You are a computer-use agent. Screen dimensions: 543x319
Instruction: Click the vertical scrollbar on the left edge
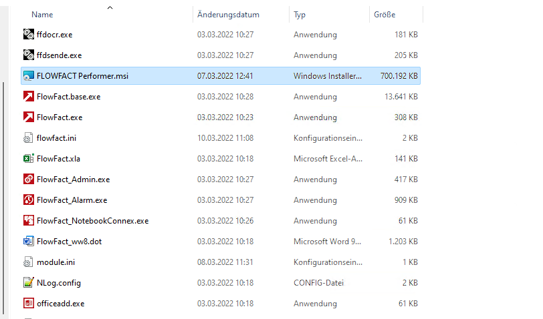pos(3,198)
